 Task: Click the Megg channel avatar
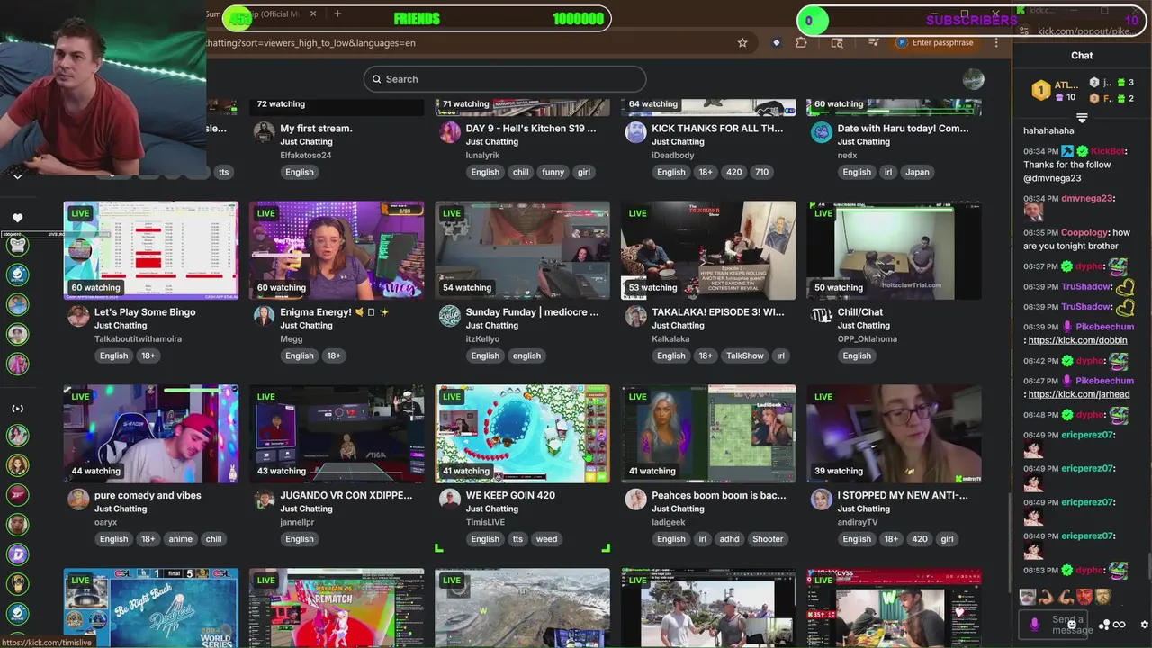tap(264, 315)
